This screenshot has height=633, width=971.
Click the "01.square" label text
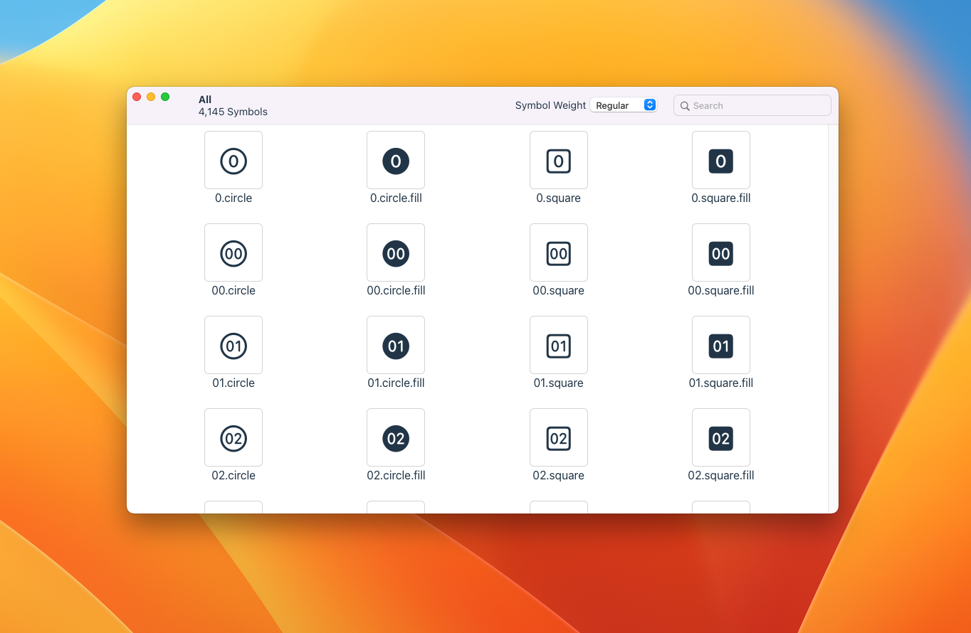[559, 383]
